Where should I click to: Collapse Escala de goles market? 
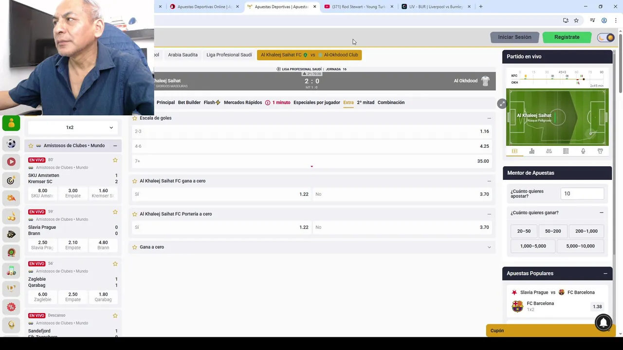point(489,118)
